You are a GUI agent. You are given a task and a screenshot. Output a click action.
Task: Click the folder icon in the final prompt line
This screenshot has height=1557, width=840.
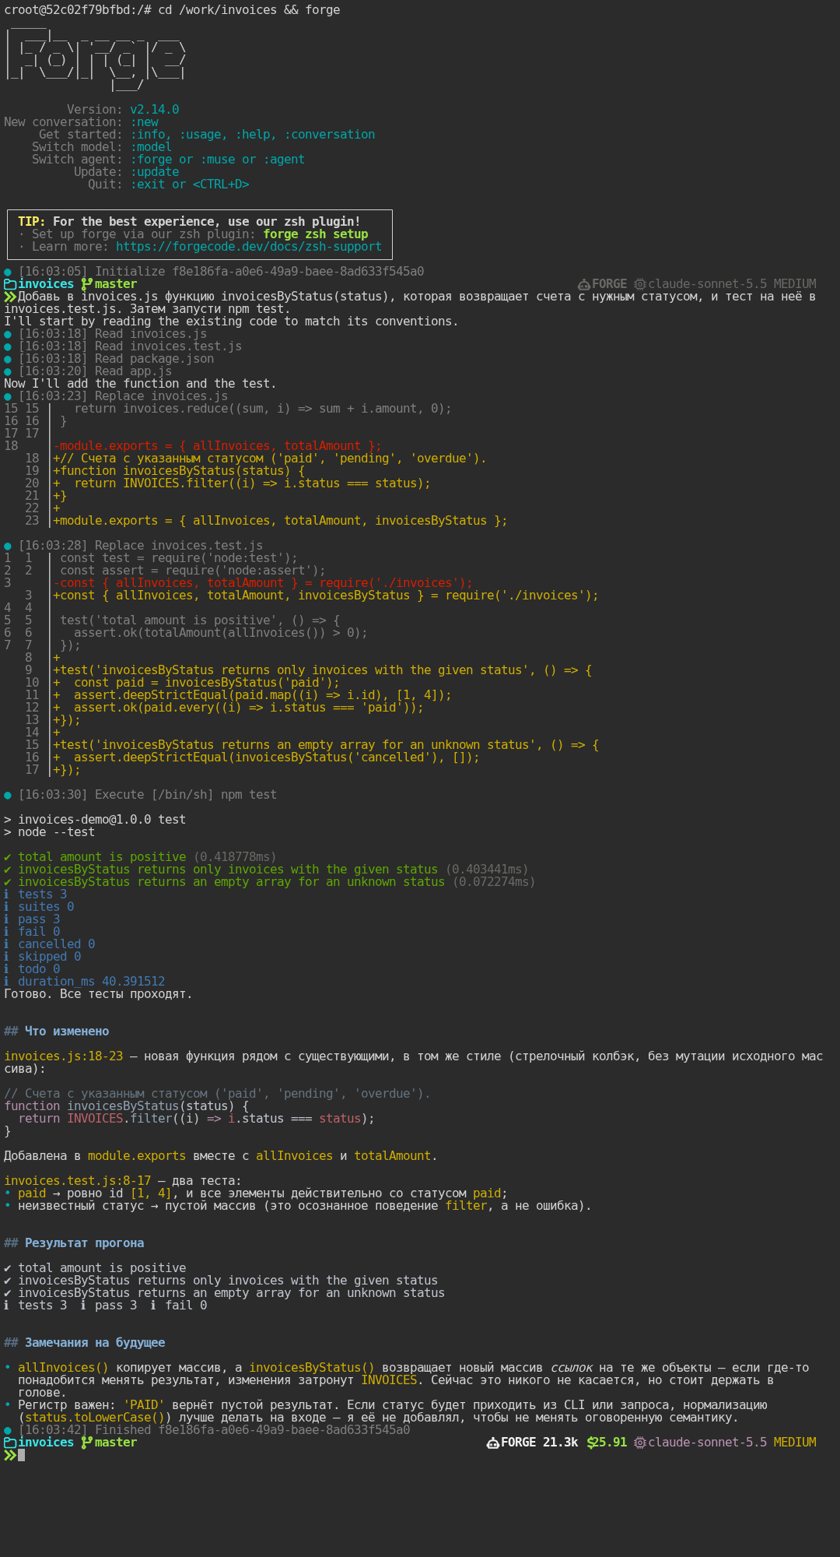(x=10, y=1443)
